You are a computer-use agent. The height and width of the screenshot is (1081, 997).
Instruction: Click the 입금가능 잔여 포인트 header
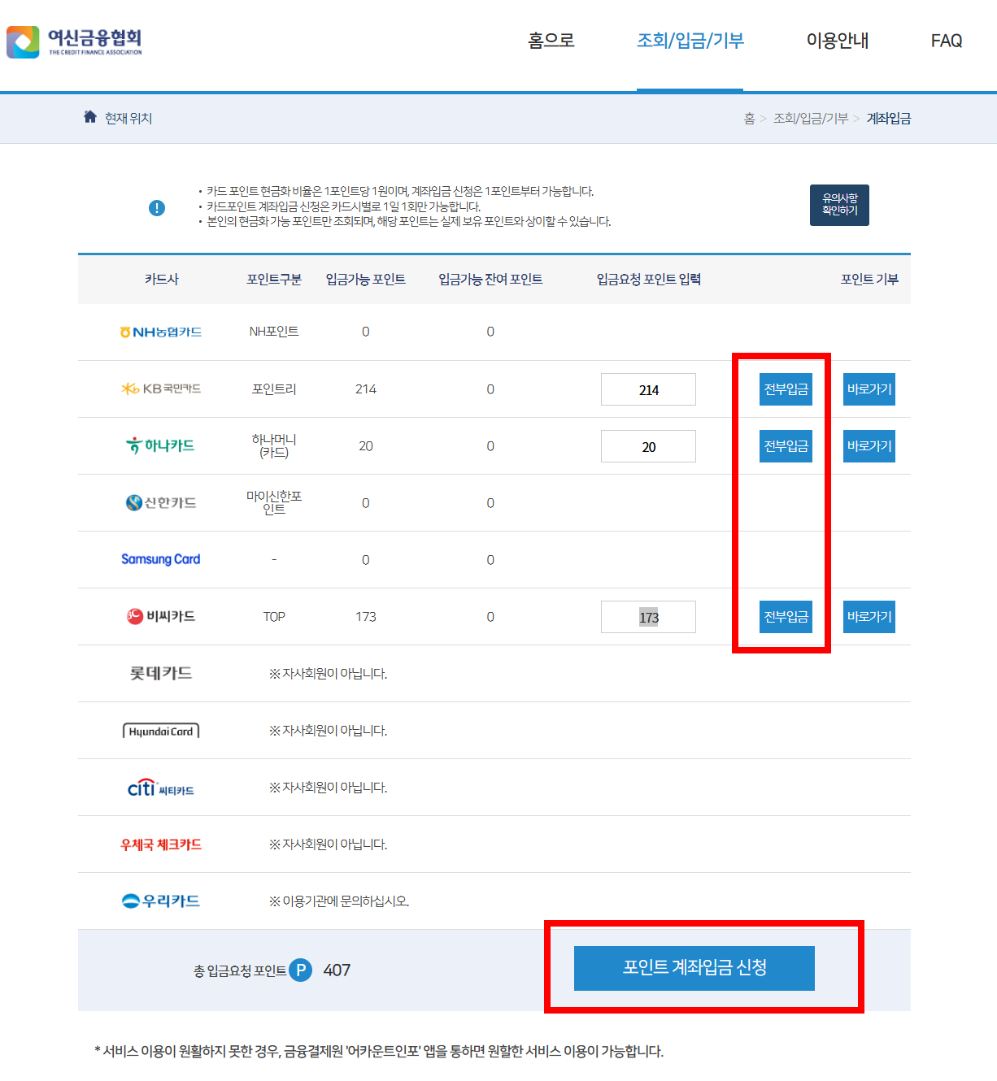click(x=490, y=280)
